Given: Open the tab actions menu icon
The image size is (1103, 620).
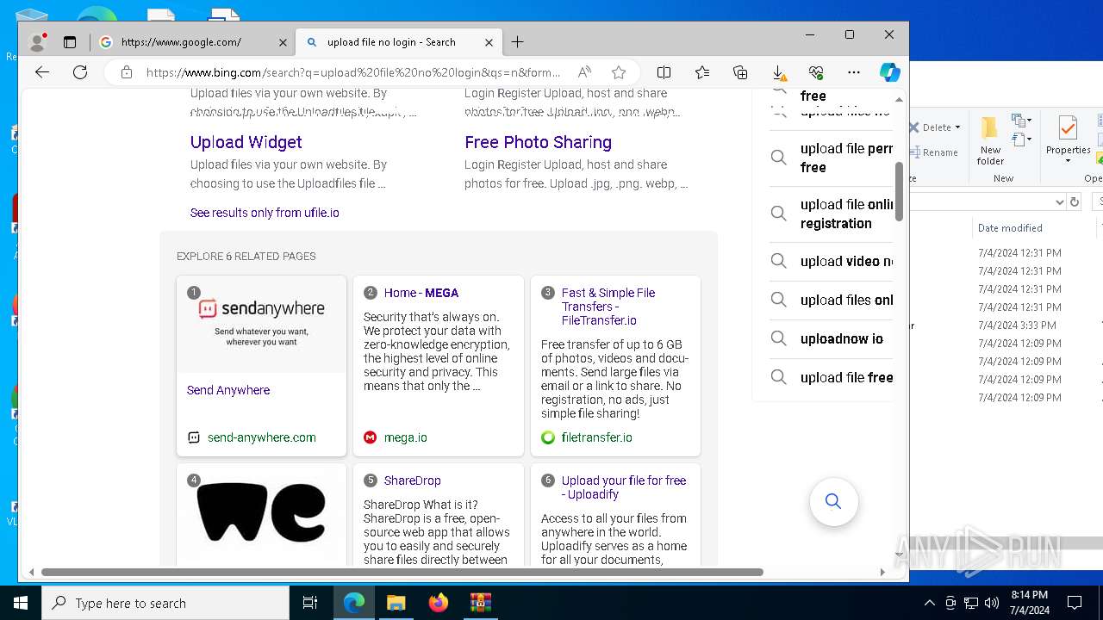Looking at the screenshot, I should coord(70,41).
